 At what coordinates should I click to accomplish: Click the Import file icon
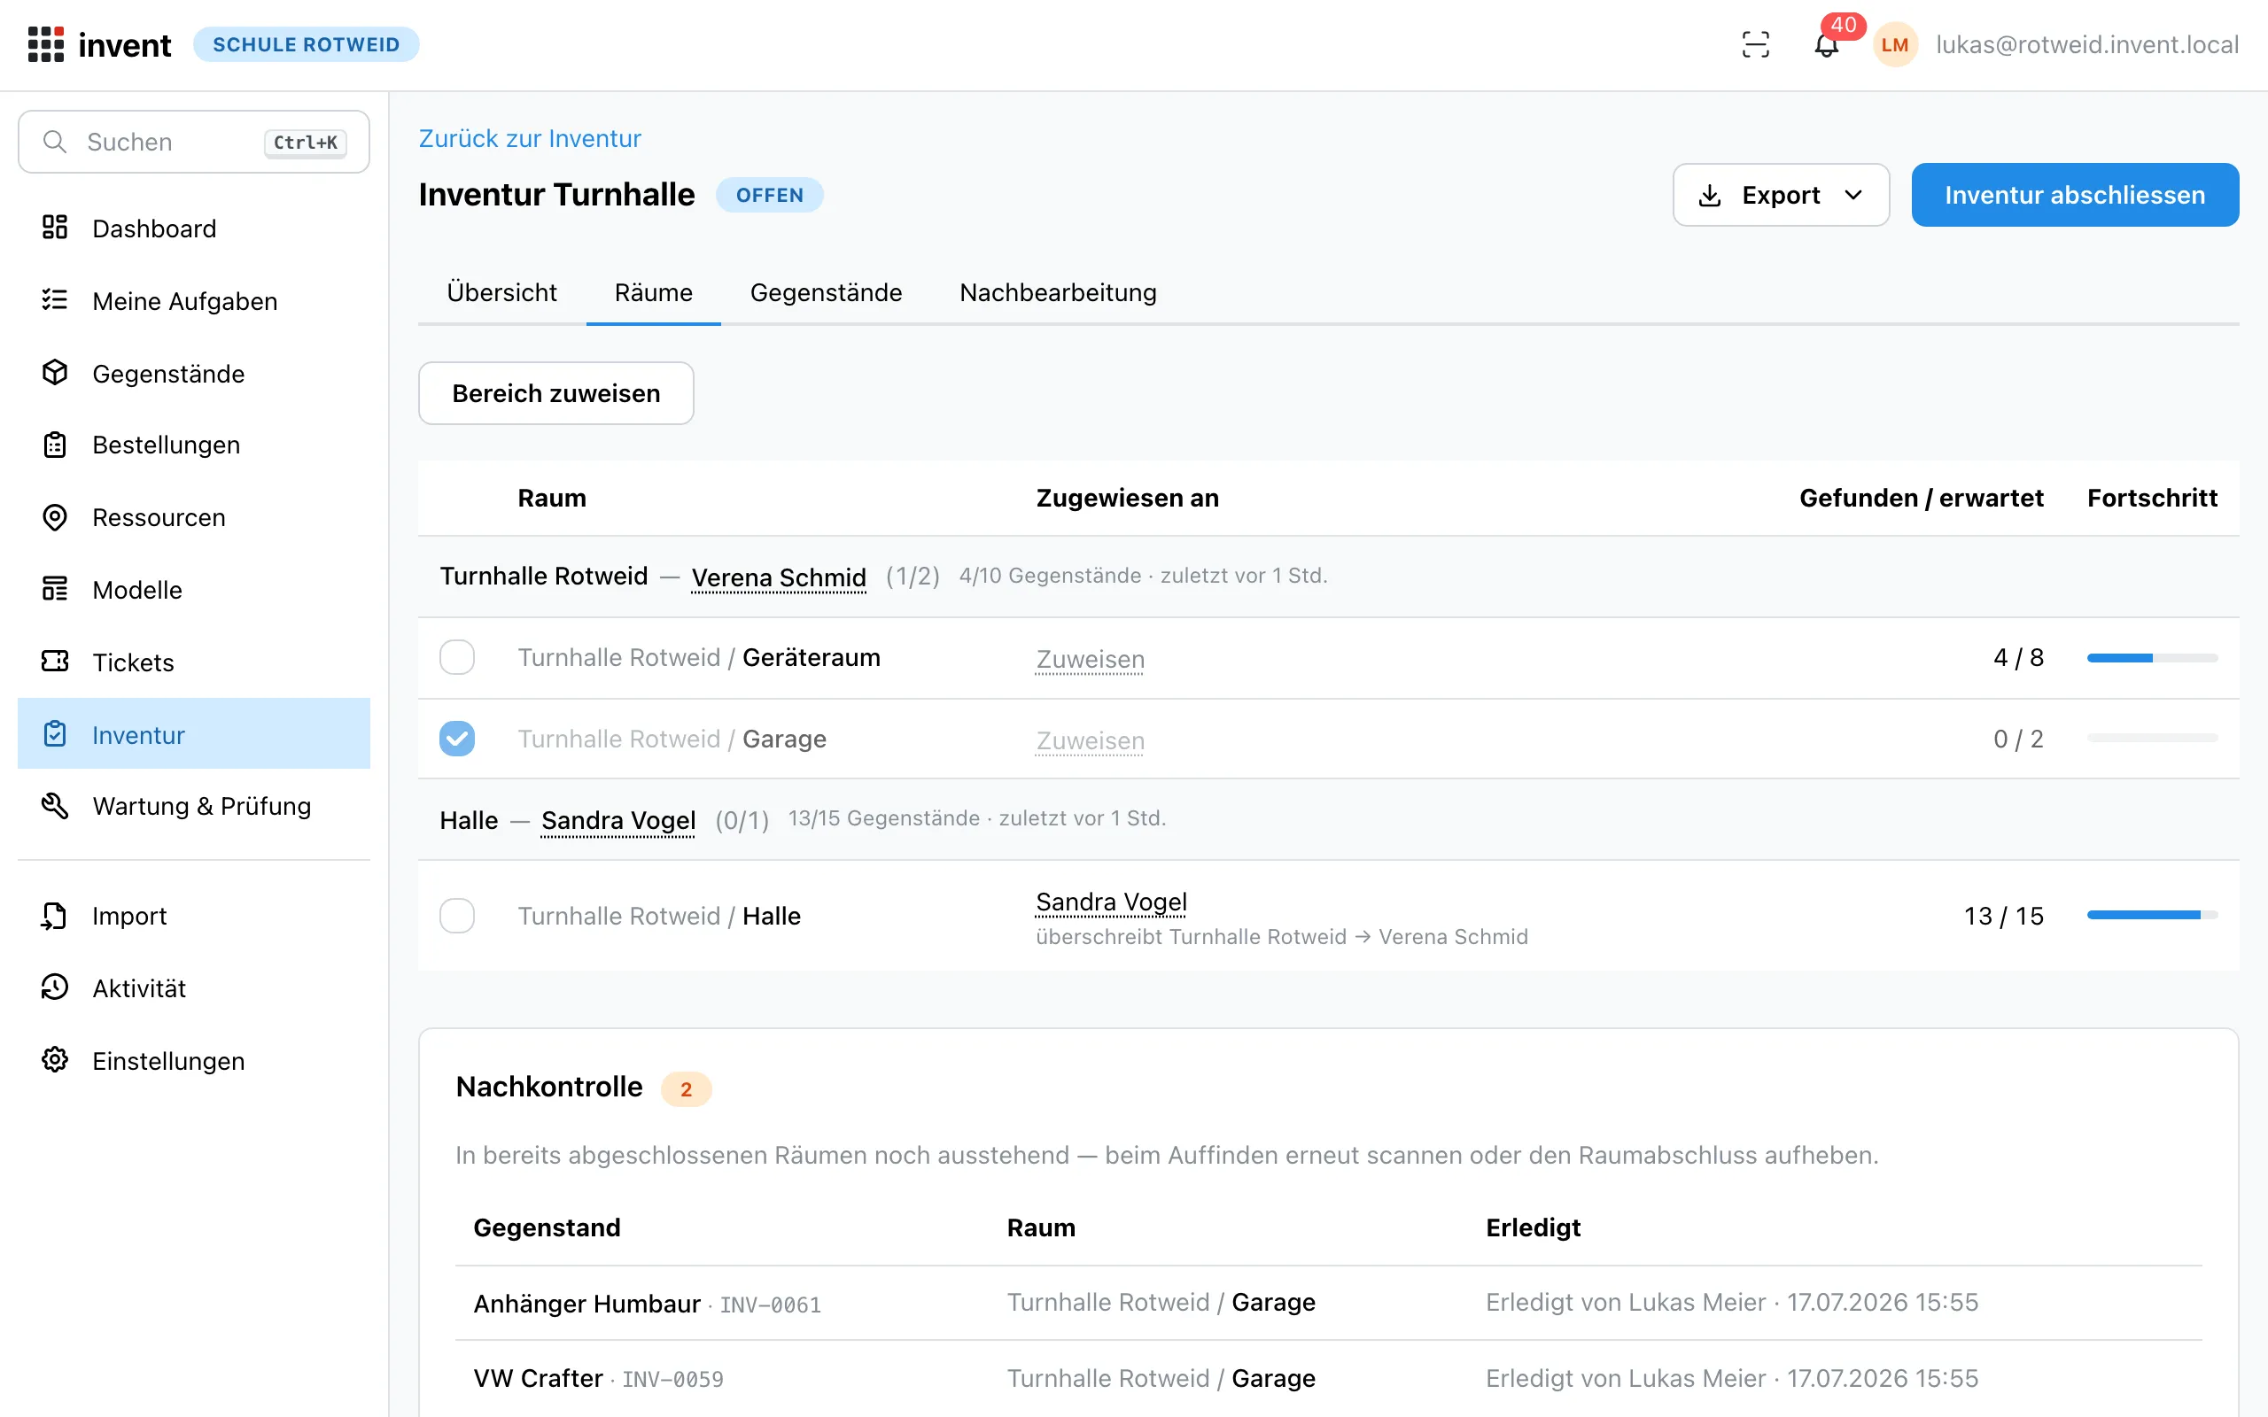tap(54, 916)
